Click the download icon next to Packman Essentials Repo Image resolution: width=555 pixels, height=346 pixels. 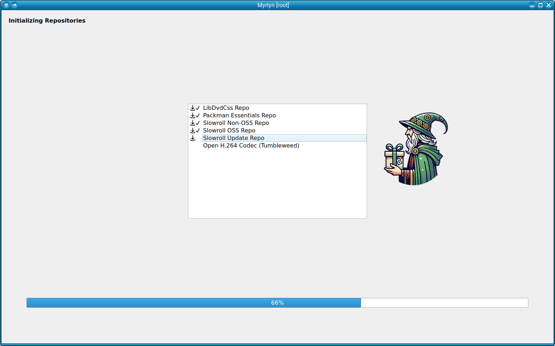(193, 115)
